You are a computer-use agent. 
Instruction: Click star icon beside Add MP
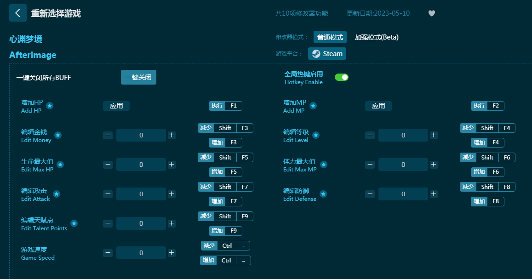pyautogui.click(x=313, y=106)
